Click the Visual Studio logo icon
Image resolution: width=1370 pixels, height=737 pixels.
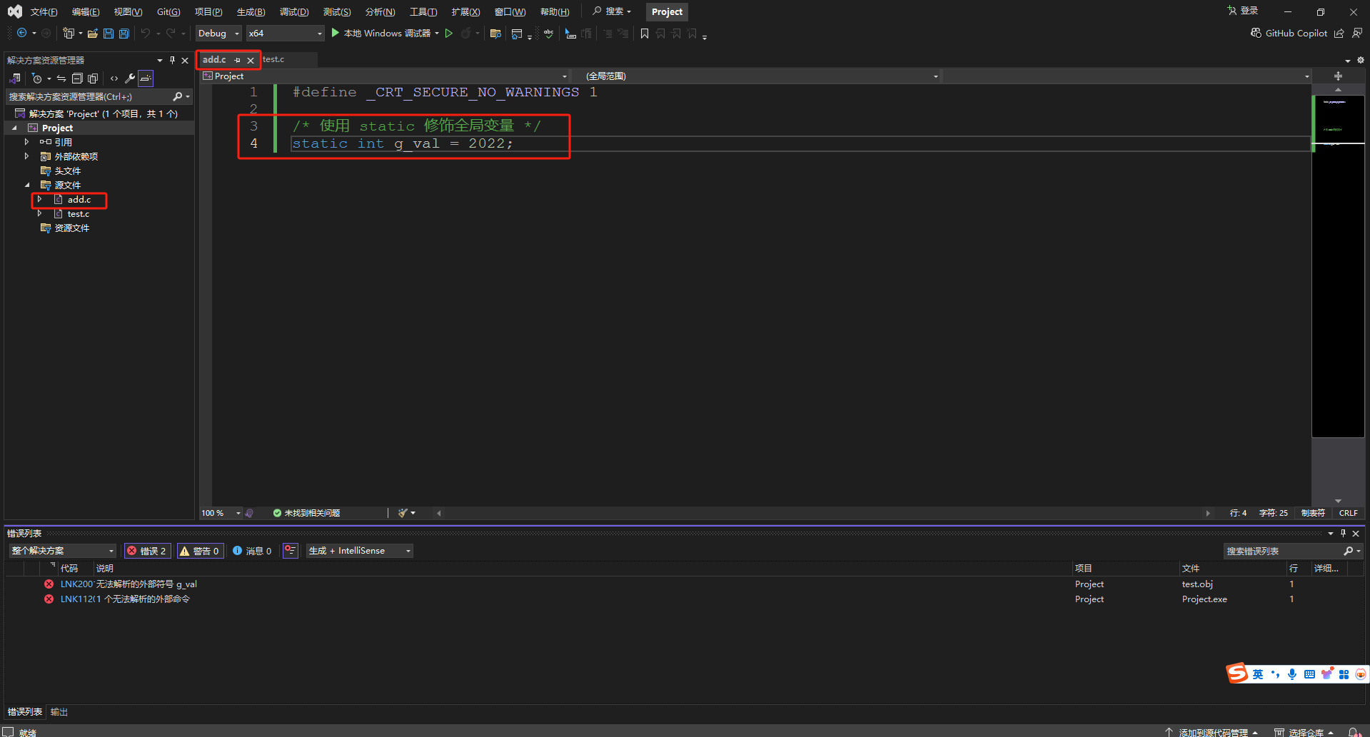(15, 11)
